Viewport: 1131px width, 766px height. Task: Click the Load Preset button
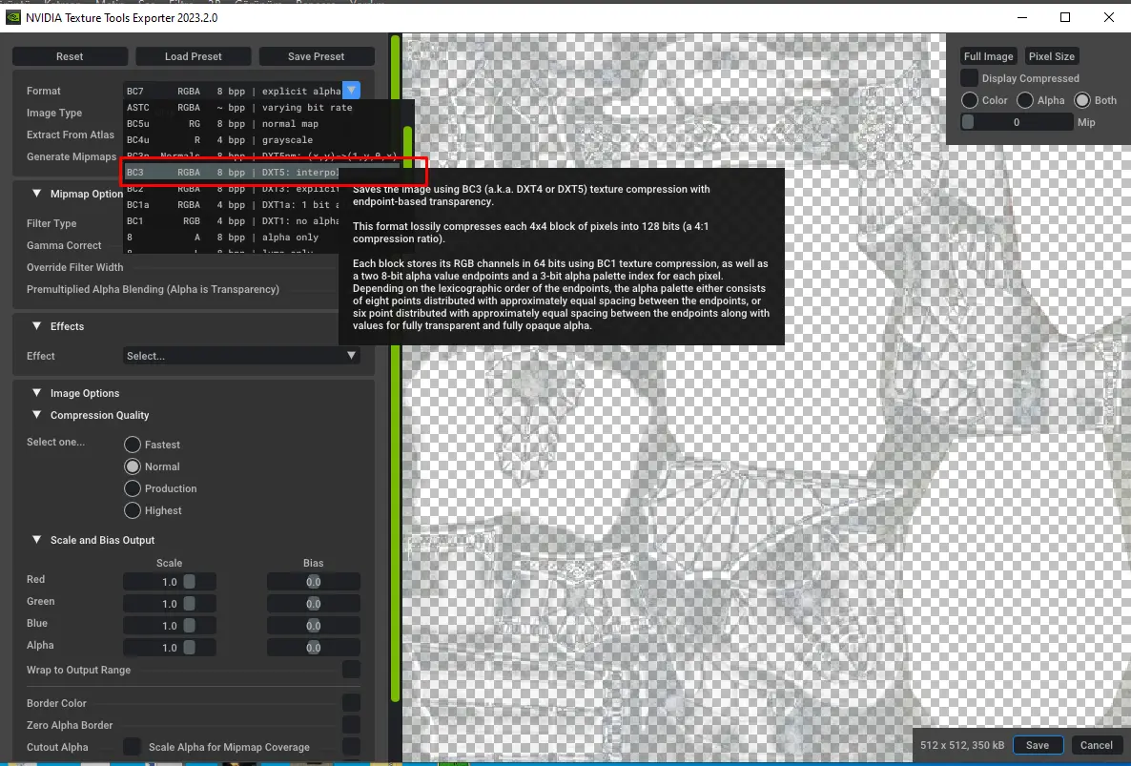193,56
